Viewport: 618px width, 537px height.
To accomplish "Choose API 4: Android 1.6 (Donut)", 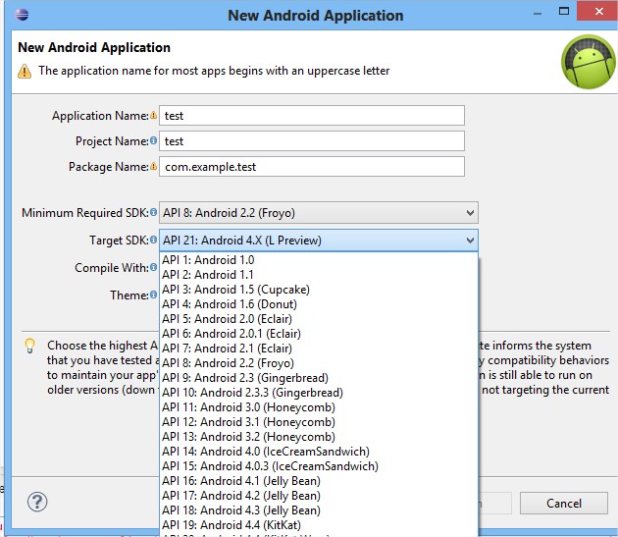I will (x=319, y=304).
